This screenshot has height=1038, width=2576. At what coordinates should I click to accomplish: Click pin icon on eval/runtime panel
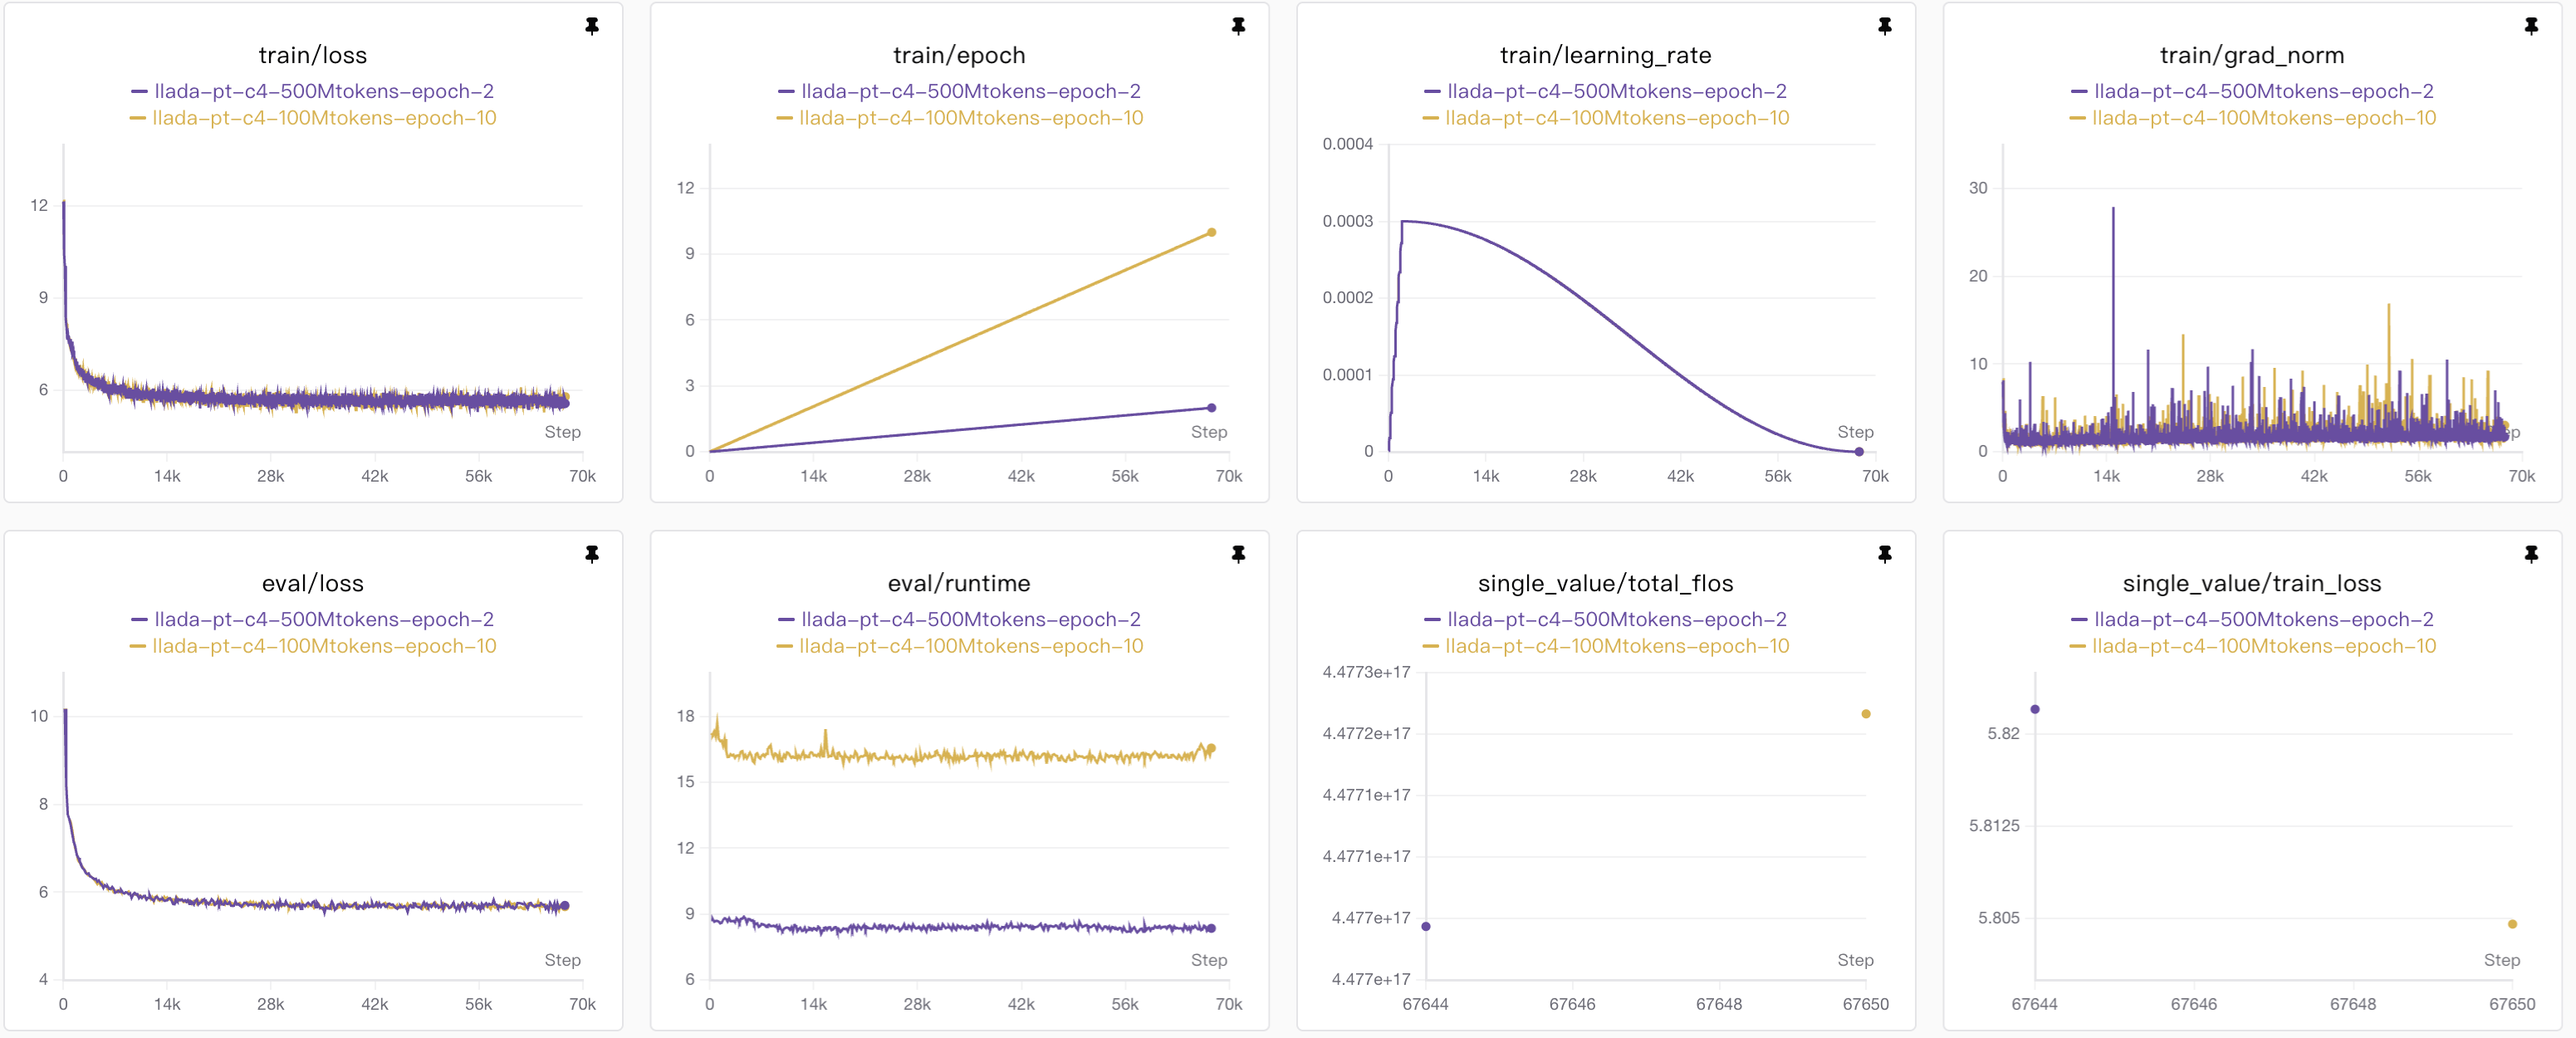click(x=1238, y=554)
